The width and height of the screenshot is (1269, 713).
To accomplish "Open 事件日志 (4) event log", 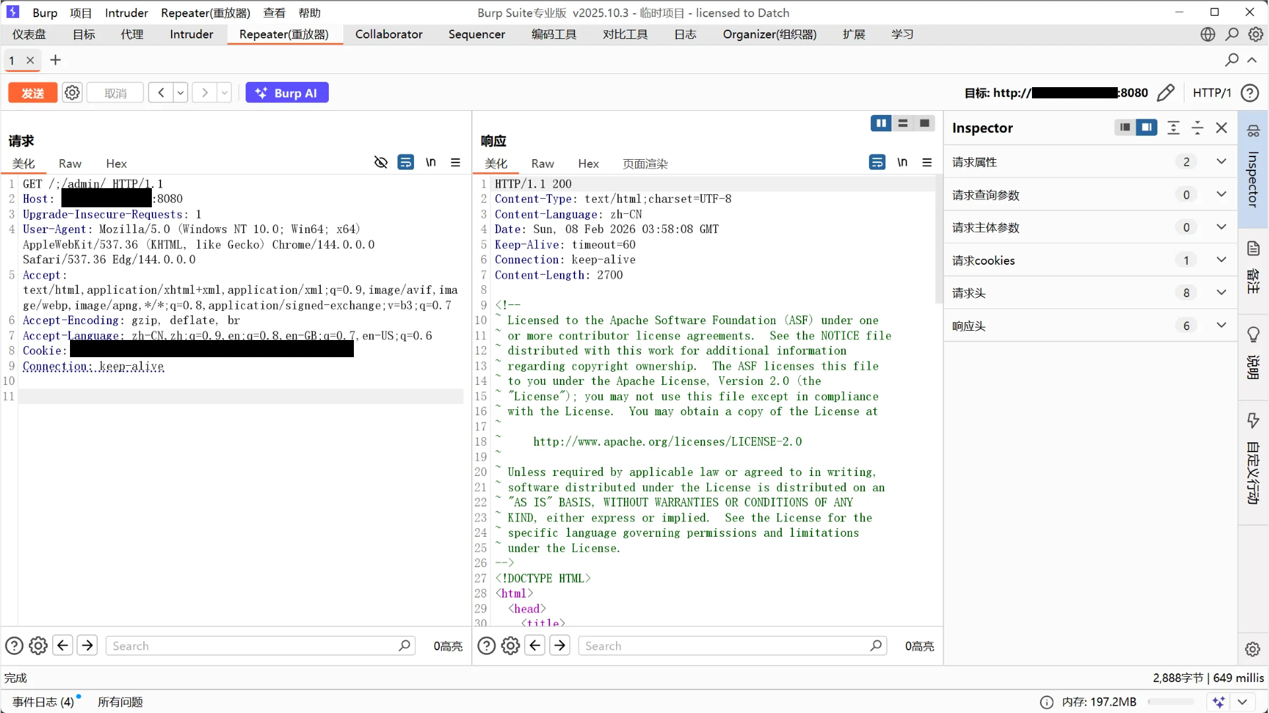I will 43,702.
